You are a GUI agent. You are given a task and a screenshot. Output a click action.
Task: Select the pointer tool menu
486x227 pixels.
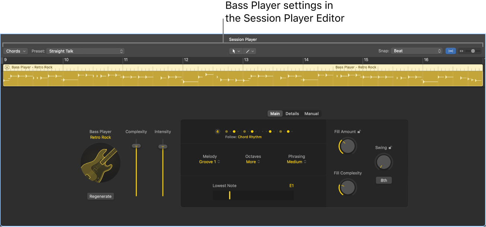click(x=236, y=51)
